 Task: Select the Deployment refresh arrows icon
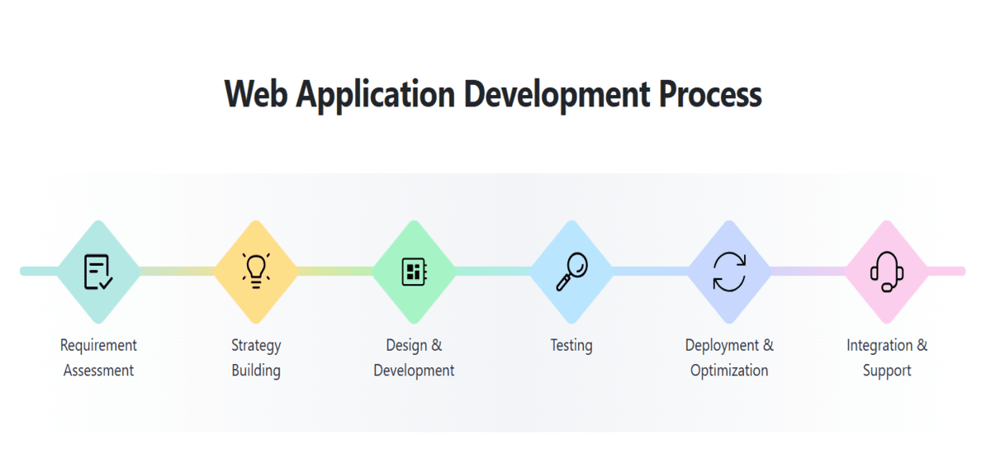pos(729,272)
